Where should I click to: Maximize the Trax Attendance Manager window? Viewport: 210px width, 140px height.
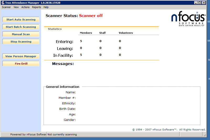[x=199, y=3]
